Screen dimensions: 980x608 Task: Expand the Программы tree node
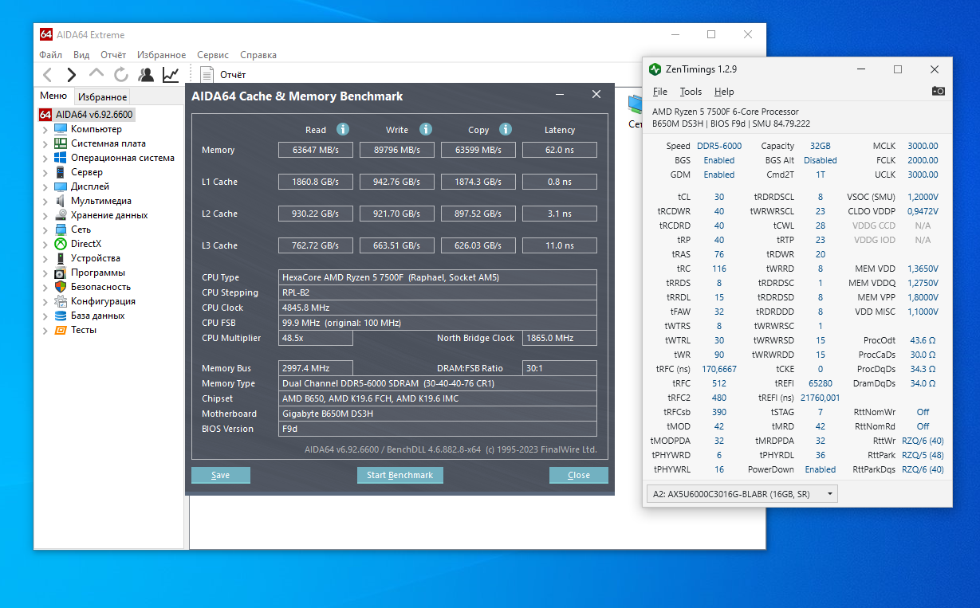pyautogui.click(x=45, y=273)
